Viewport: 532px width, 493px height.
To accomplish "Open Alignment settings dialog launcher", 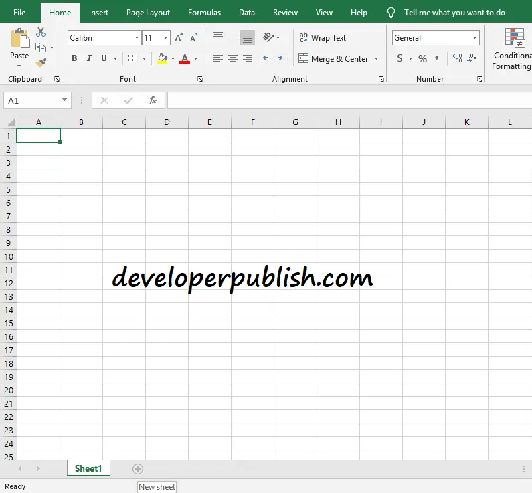I will 381,79.
